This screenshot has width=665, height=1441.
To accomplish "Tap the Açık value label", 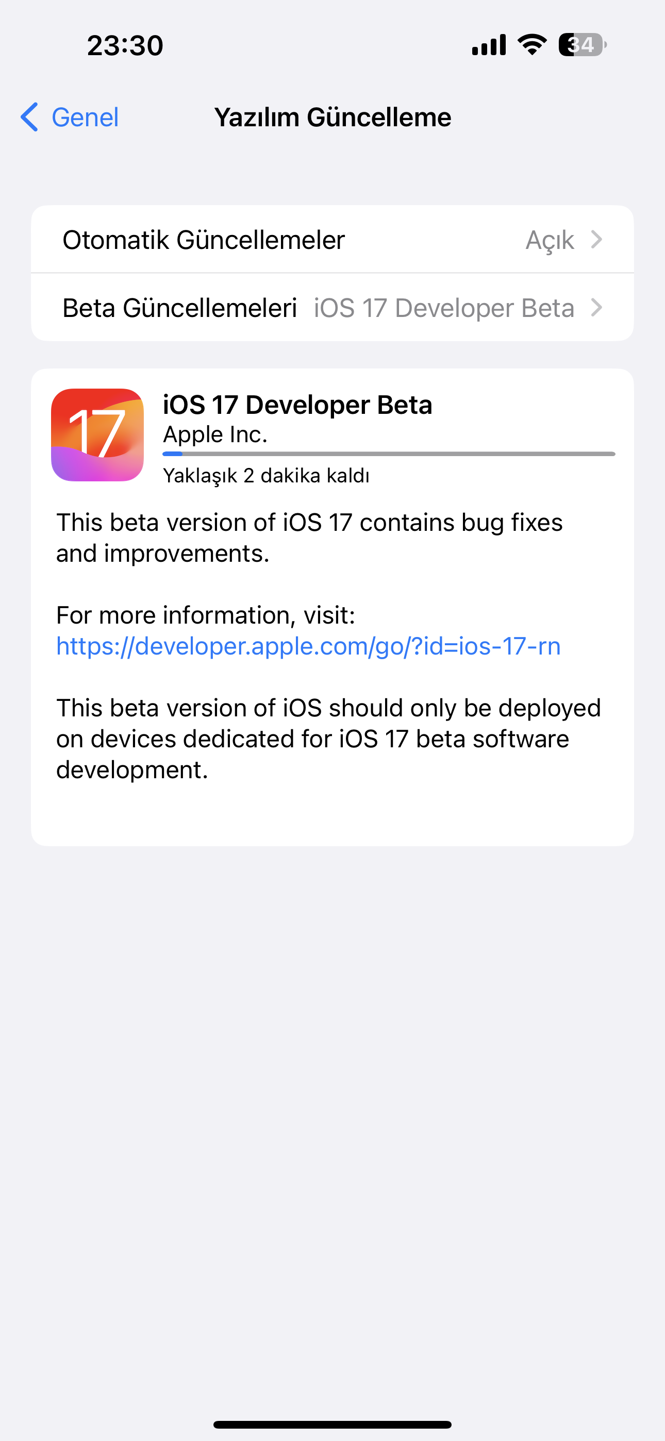I will click(550, 241).
